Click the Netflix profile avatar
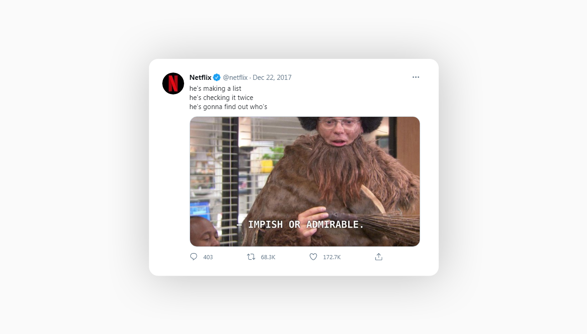 click(x=173, y=83)
